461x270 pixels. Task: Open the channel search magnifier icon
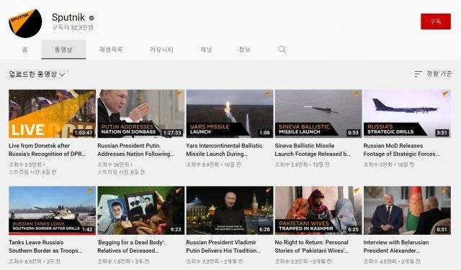282,50
